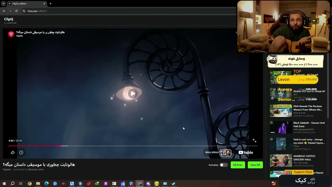
Task: Open the Vigiato channel avatar in player
Action: (11, 34)
